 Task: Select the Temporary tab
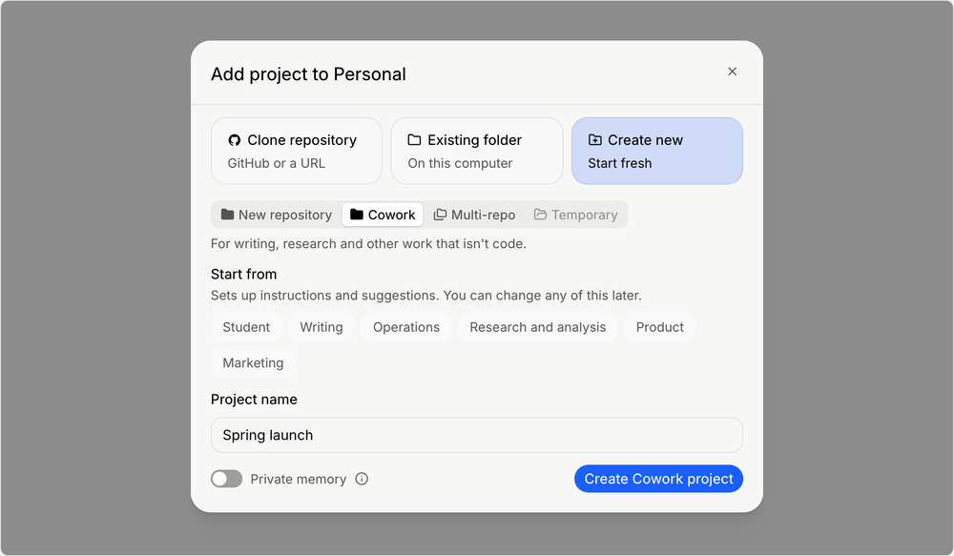[575, 215]
